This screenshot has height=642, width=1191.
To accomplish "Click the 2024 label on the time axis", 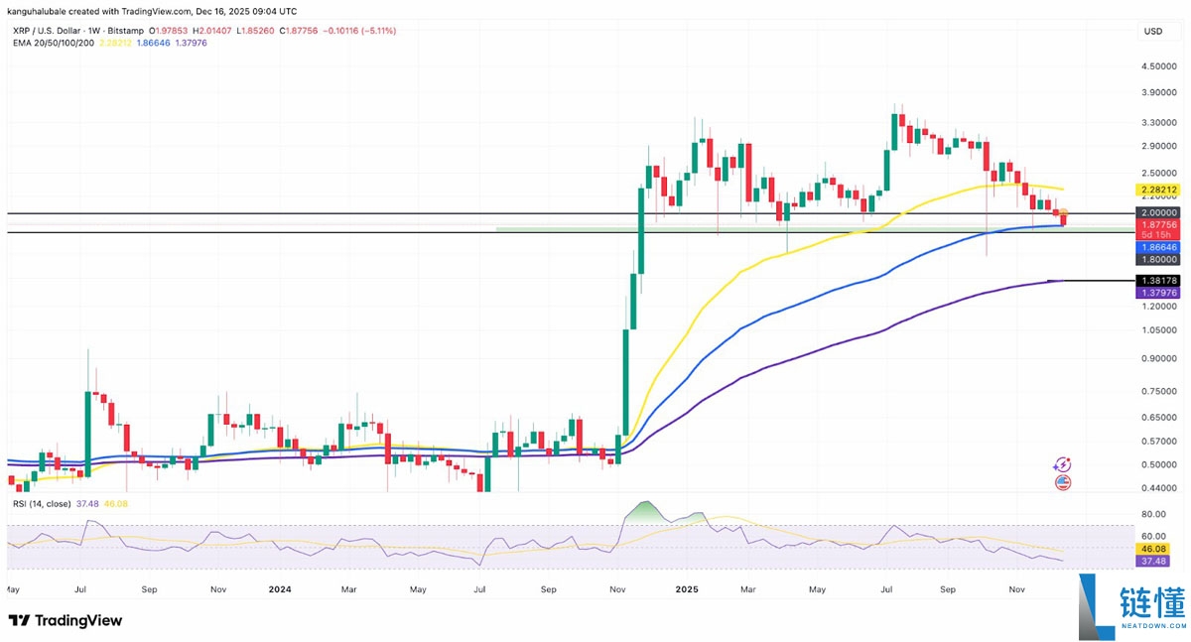I will pyautogui.click(x=280, y=588).
